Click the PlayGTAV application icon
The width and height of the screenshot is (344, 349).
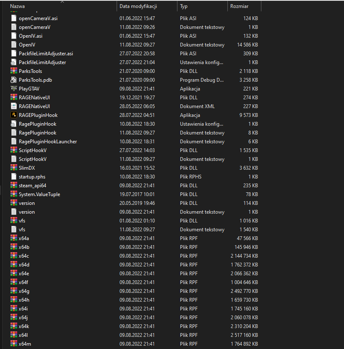[x=14, y=88]
